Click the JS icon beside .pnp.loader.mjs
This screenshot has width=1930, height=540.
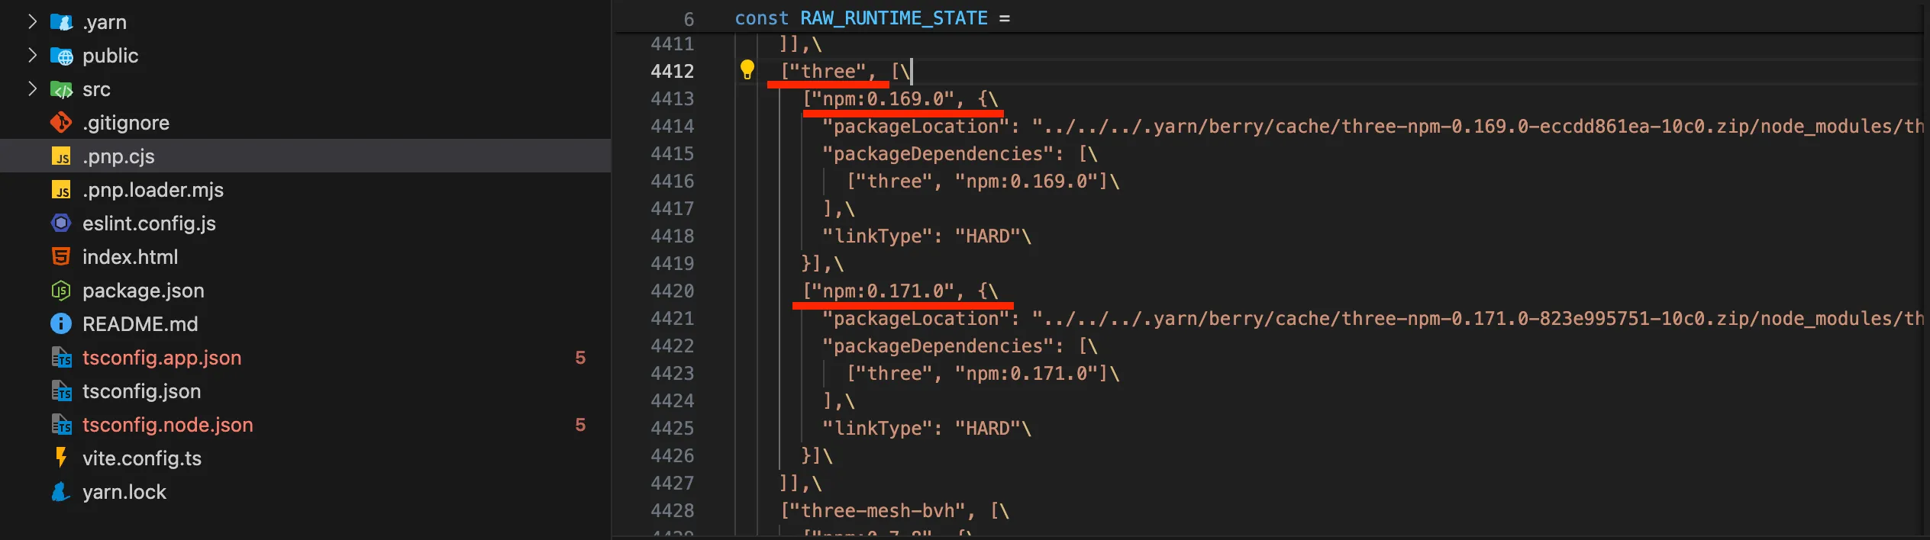61,190
